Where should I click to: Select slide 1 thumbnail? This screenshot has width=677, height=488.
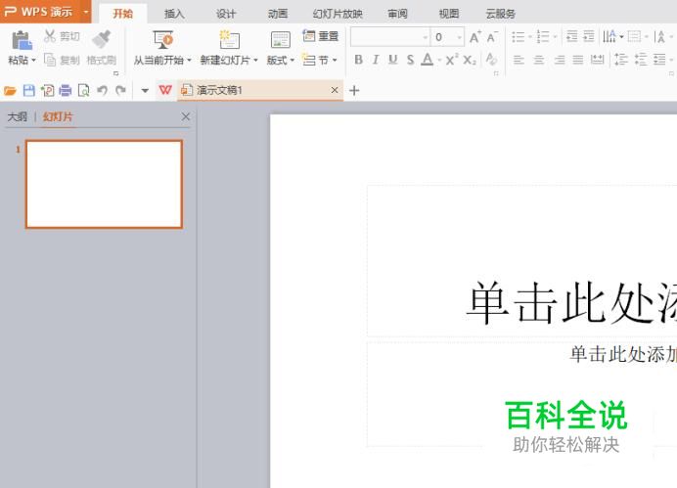[104, 184]
